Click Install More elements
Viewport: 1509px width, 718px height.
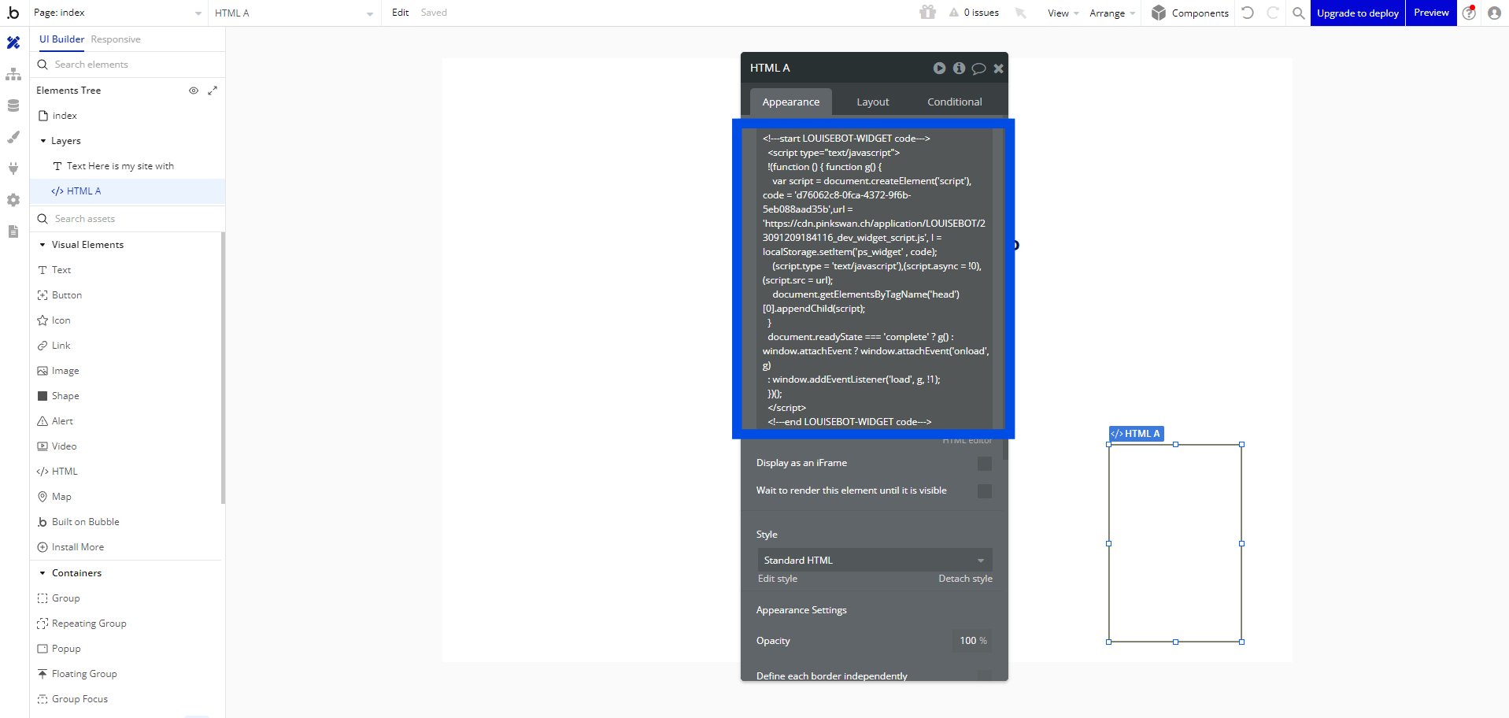click(78, 547)
